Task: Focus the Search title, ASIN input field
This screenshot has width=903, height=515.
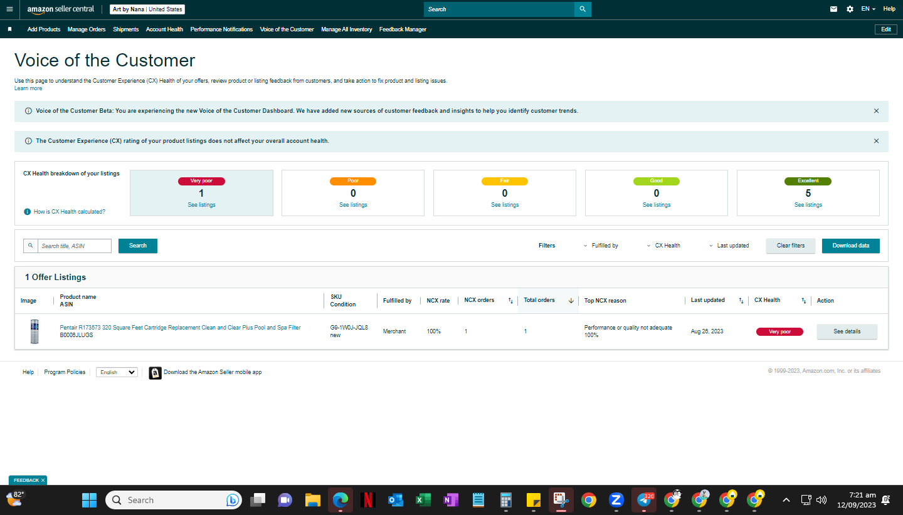Action: click(75, 246)
